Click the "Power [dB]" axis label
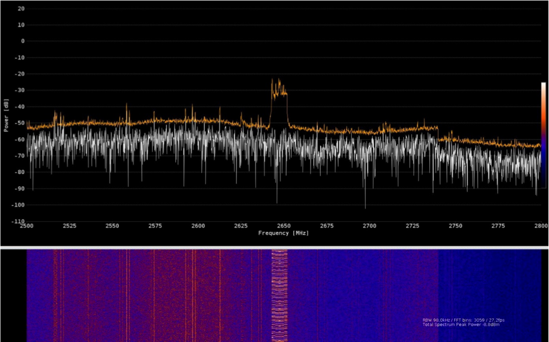 (x=6, y=115)
